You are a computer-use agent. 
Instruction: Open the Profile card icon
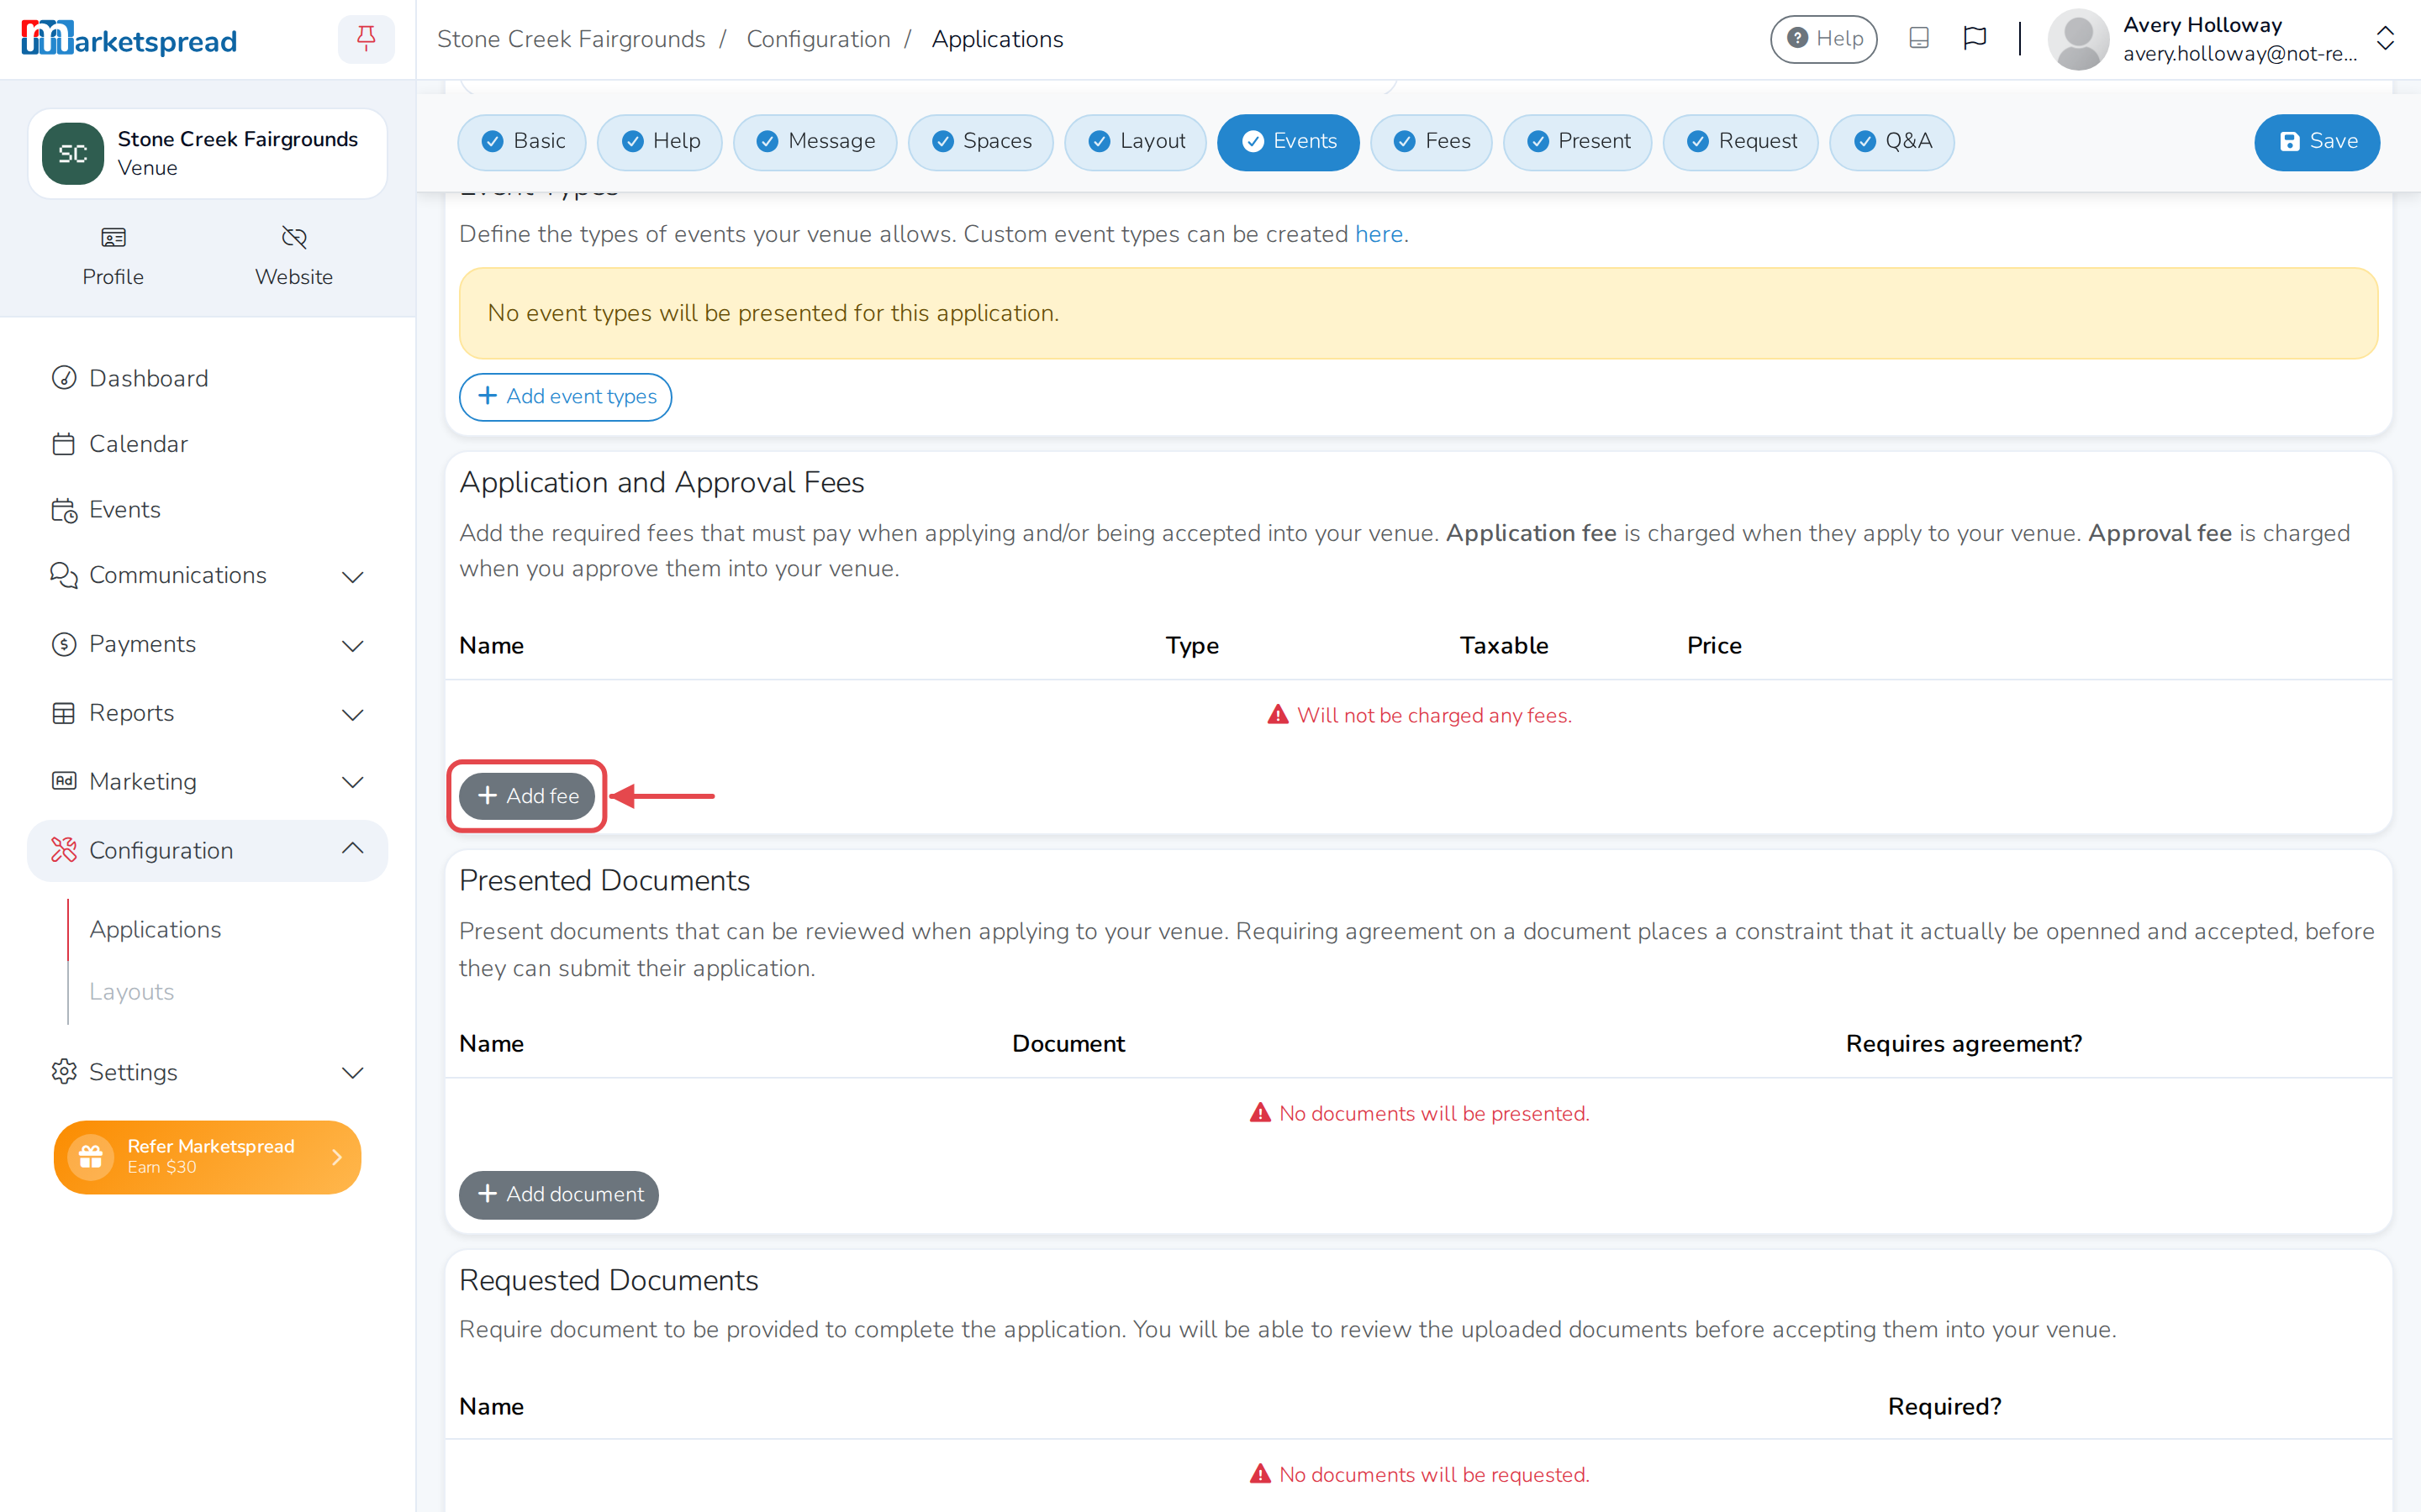113,237
